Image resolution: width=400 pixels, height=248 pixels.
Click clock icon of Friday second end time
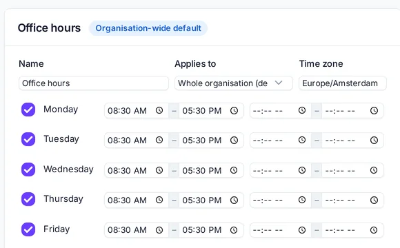click(x=374, y=230)
